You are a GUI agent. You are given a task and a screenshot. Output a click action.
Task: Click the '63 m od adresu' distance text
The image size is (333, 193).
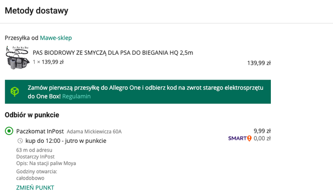(x=34, y=150)
